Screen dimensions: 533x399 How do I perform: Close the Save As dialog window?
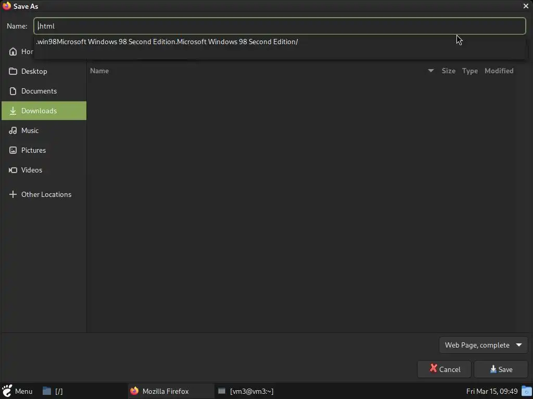[x=526, y=6]
